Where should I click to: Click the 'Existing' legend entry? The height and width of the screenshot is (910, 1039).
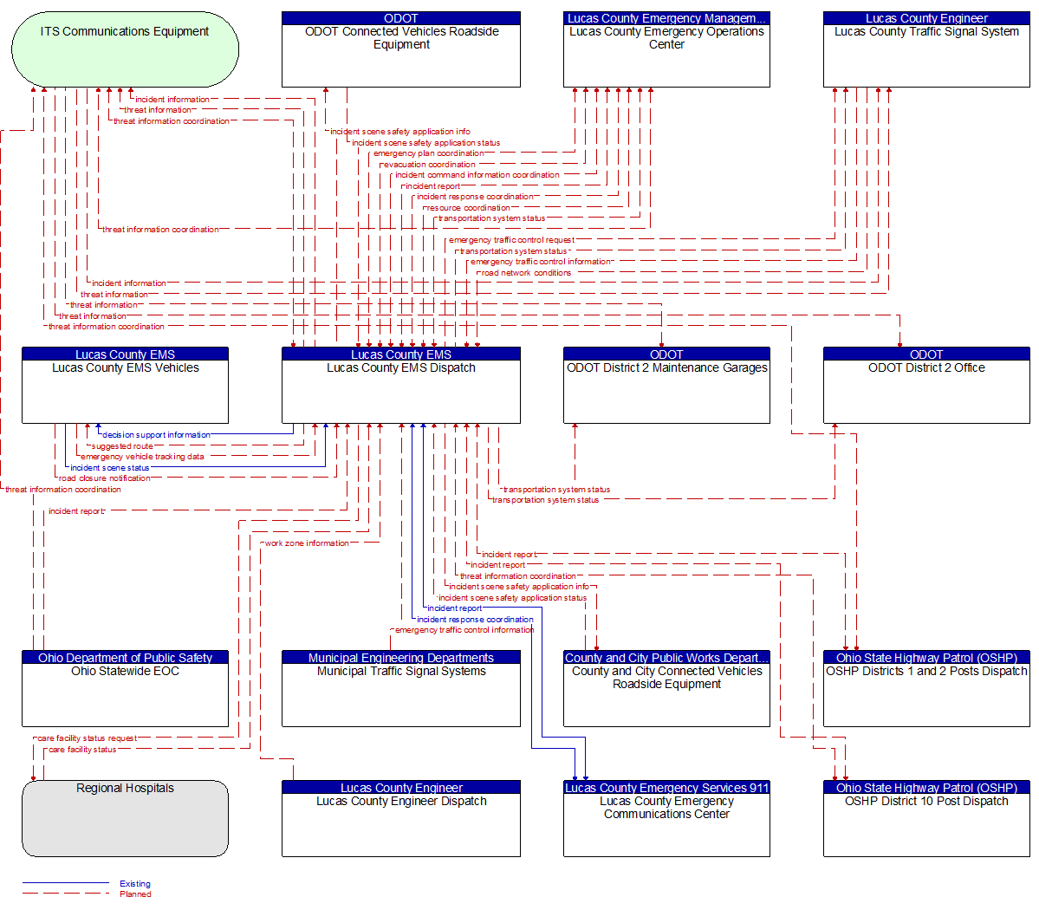[135, 884]
